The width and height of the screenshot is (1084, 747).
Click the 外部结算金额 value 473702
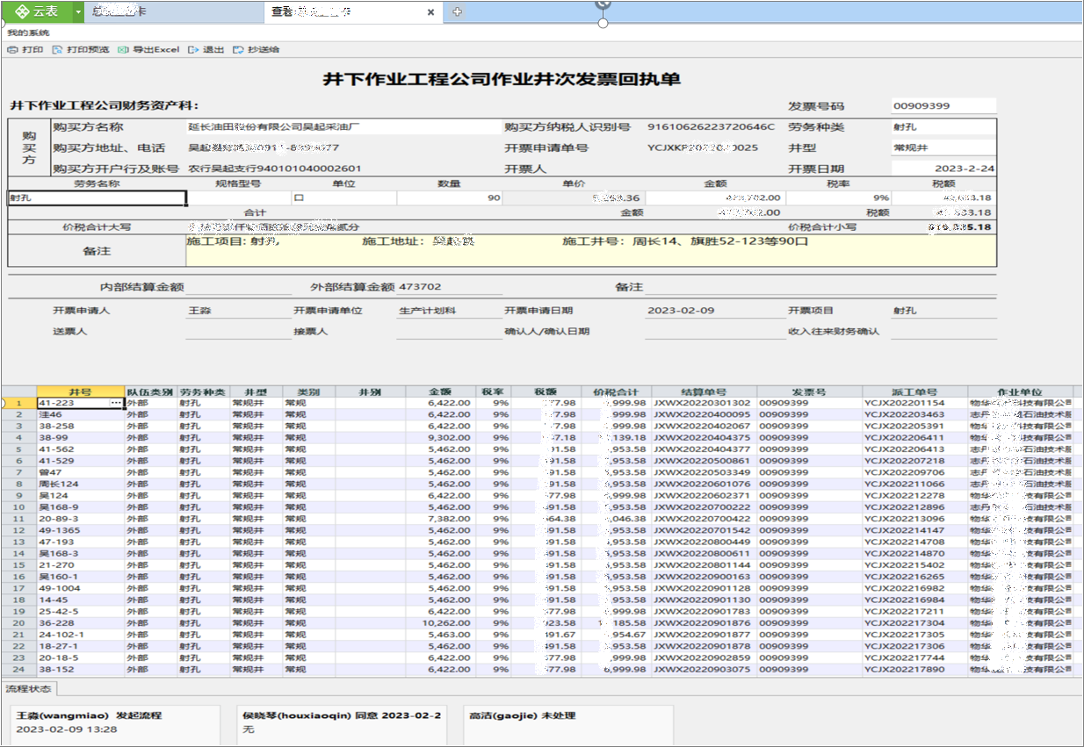point(420,287)
